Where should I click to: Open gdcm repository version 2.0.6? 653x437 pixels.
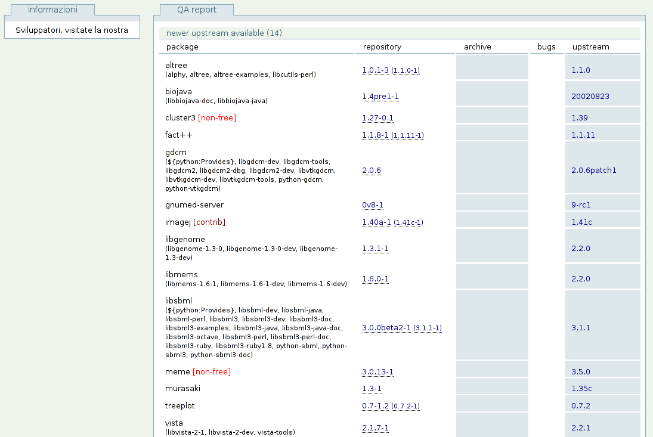(372, 171)
